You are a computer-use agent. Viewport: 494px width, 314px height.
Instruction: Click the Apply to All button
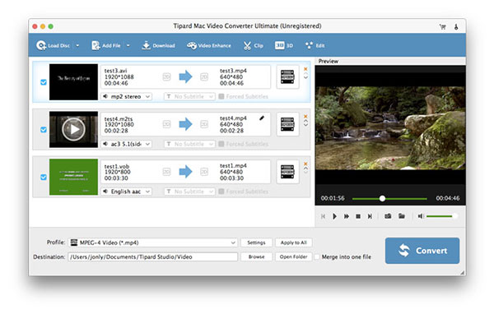(294, 242)
